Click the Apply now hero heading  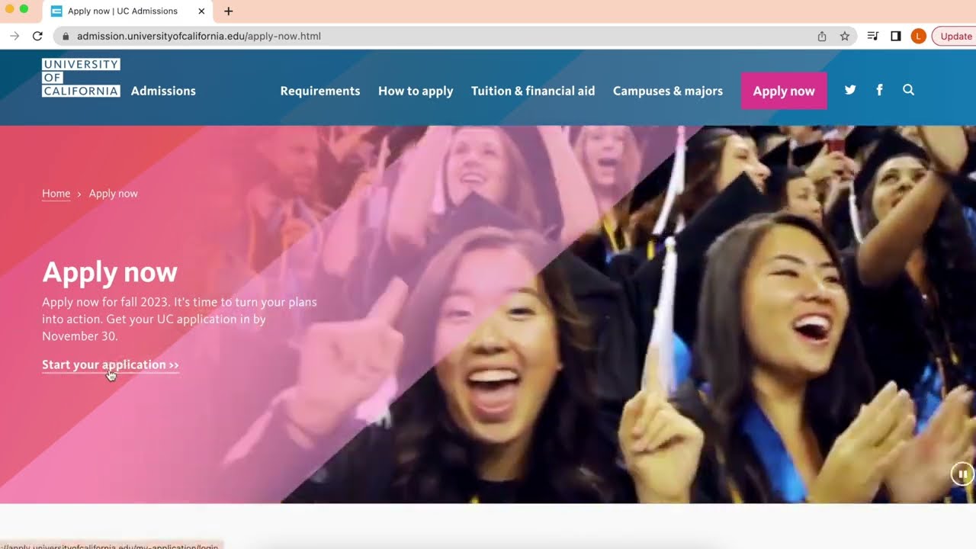[x=110, y=272]
